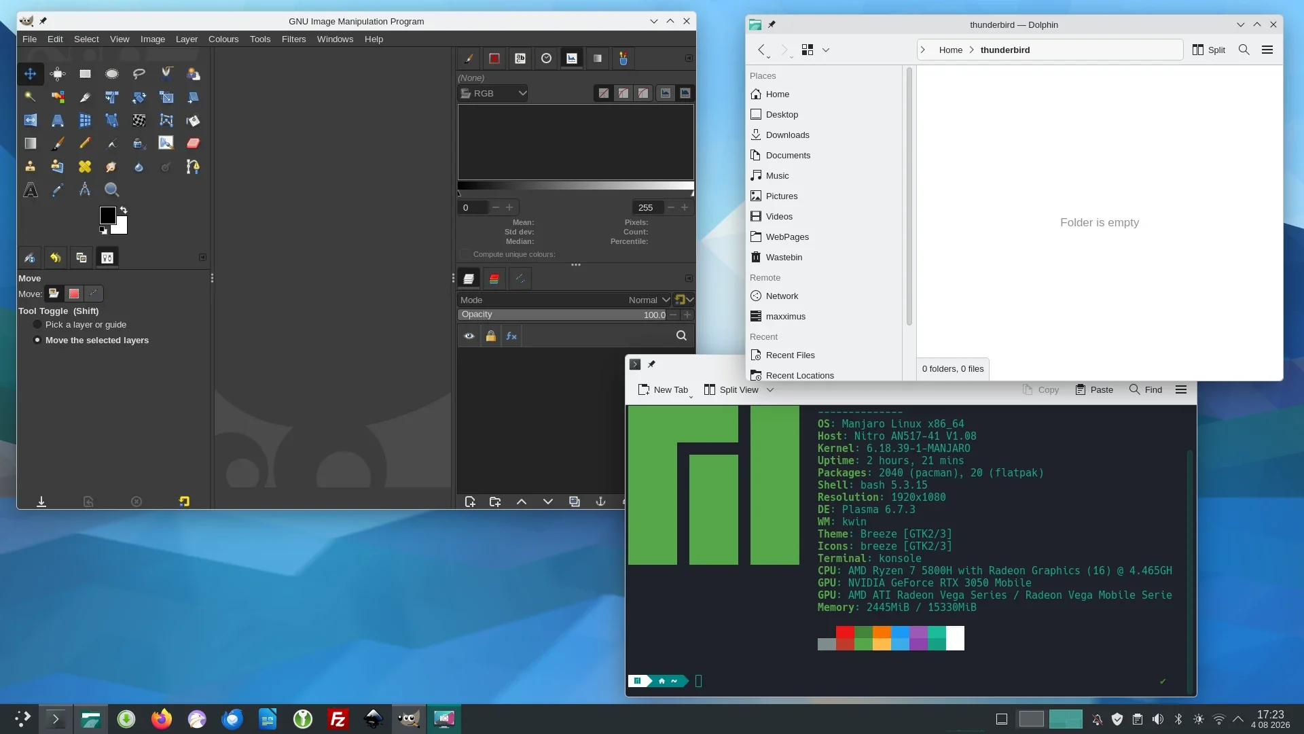
Task: Select the Align tool in GIMP toolbox
Action: [58, 74]
